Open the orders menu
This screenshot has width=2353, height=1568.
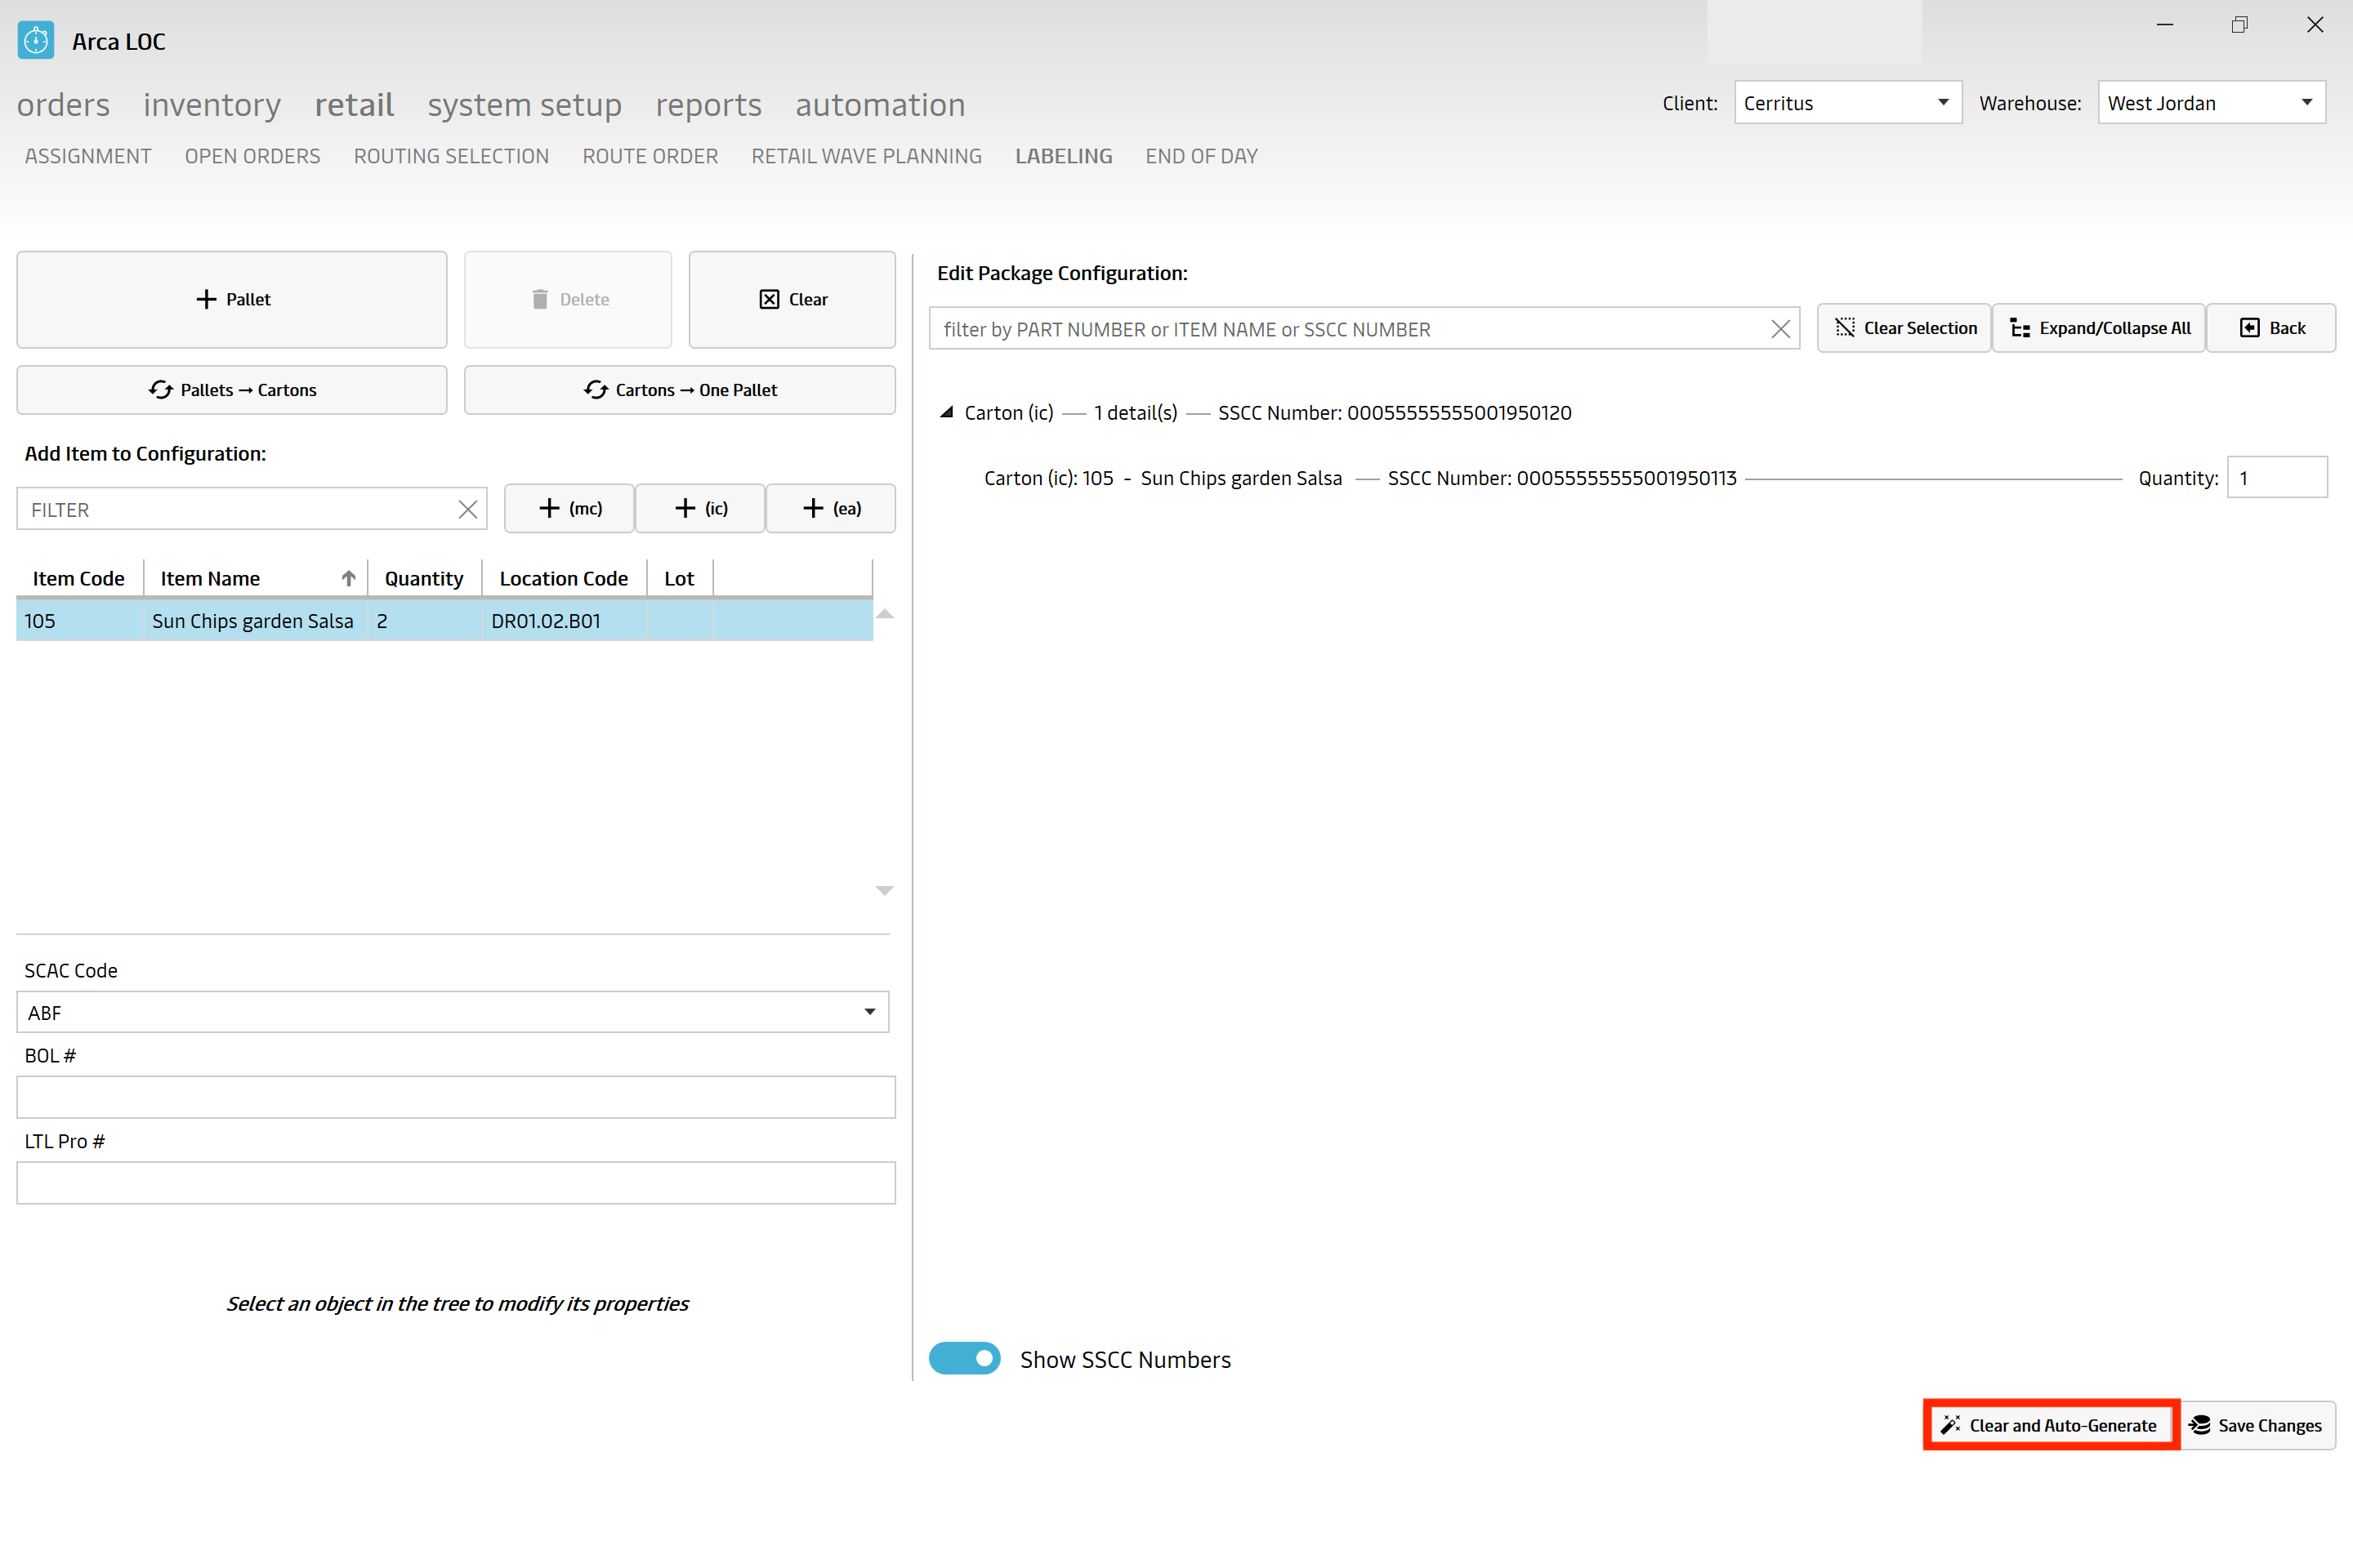[63, 105]
